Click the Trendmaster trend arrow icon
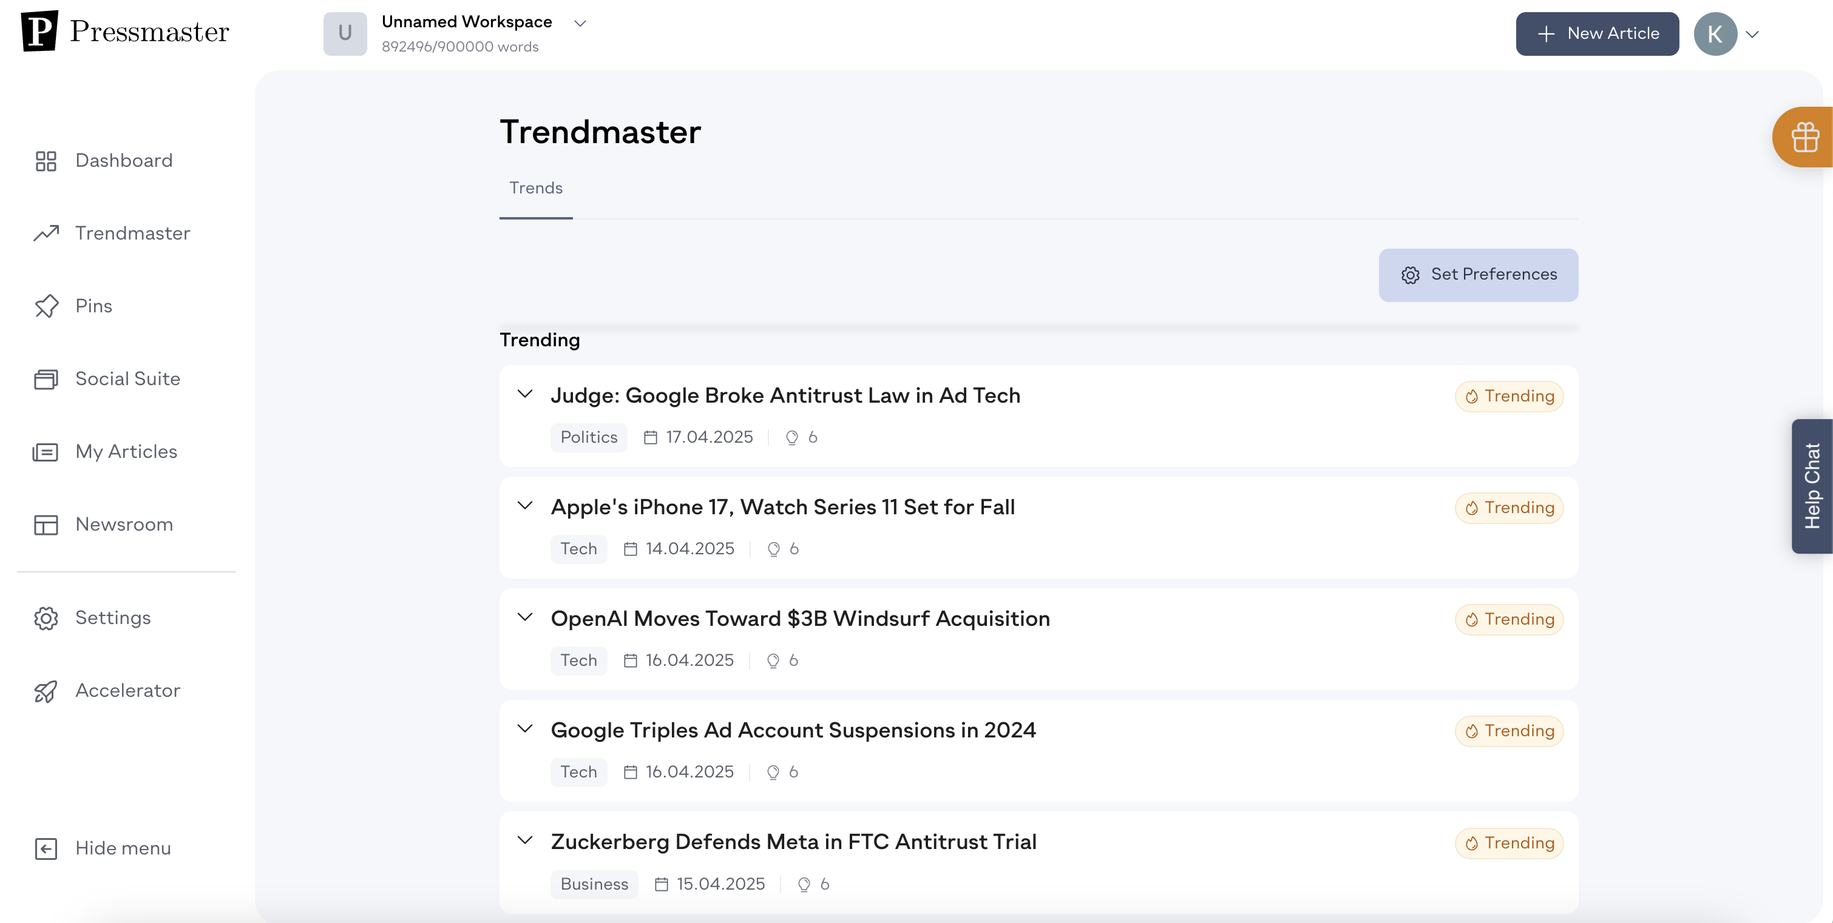This screenshot has height=923, width=1833. click(x=46, y=233)
